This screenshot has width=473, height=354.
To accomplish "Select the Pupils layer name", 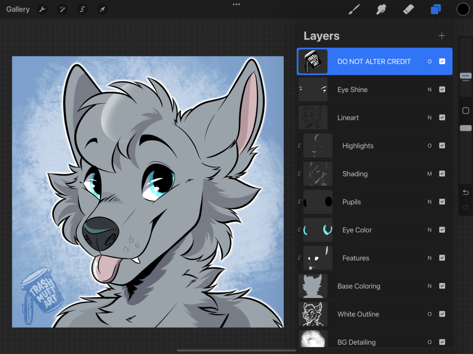I will point(352,202).
